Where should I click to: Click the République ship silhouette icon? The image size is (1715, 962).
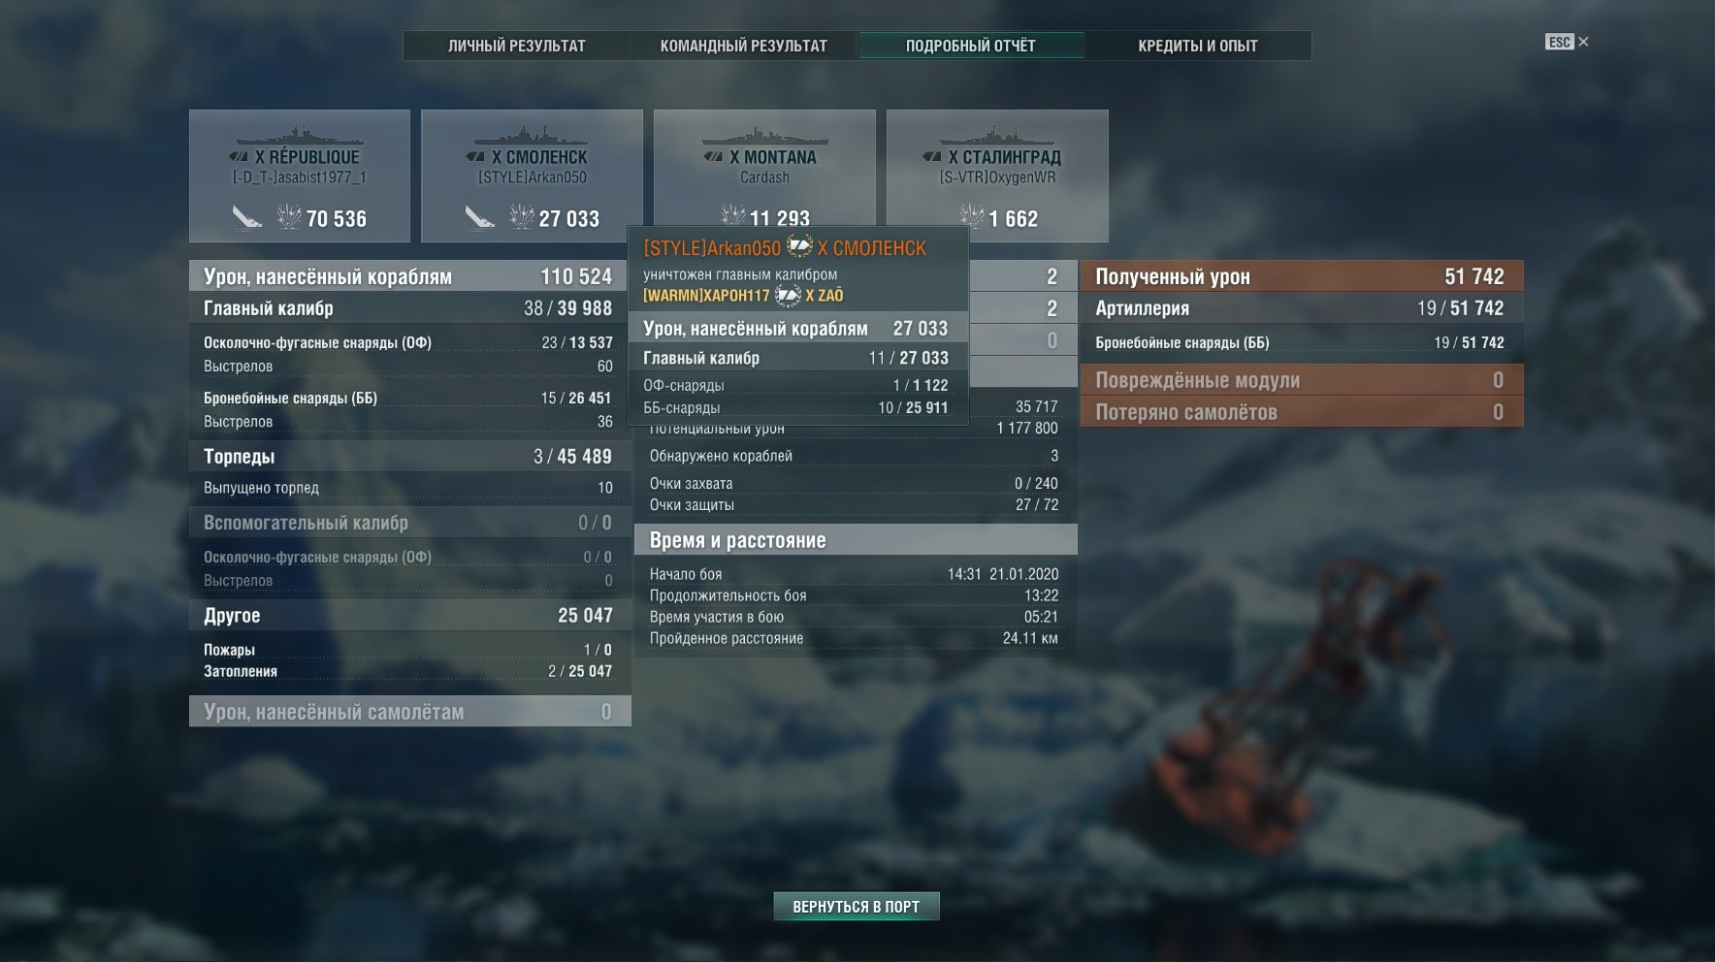(x=300, y=135)
